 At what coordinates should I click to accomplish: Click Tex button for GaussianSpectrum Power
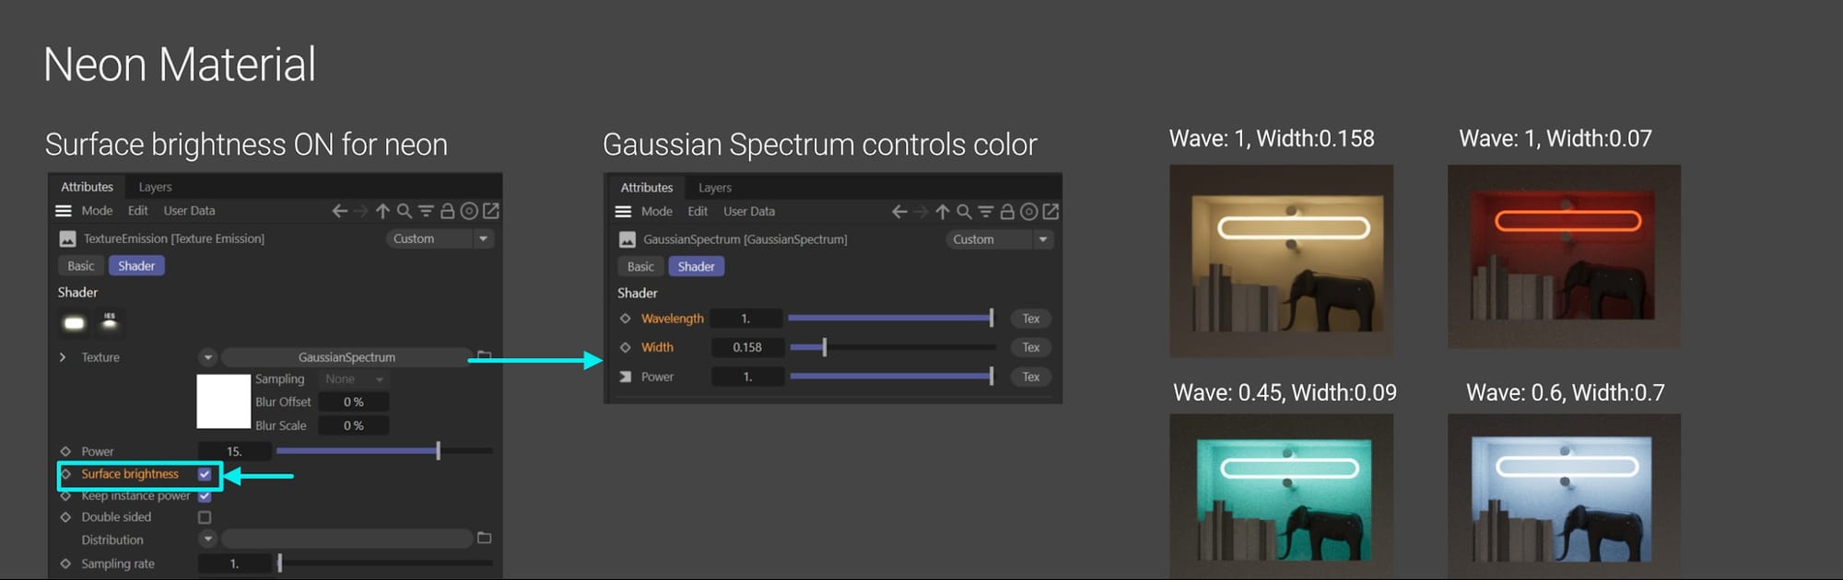(1031, 377)
